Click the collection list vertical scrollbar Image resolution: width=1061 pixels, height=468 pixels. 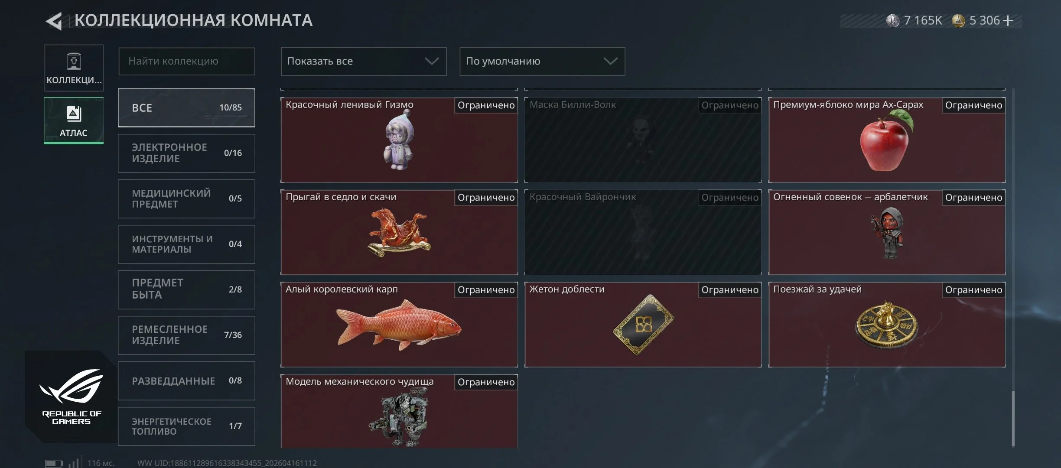coord(1013,268)
